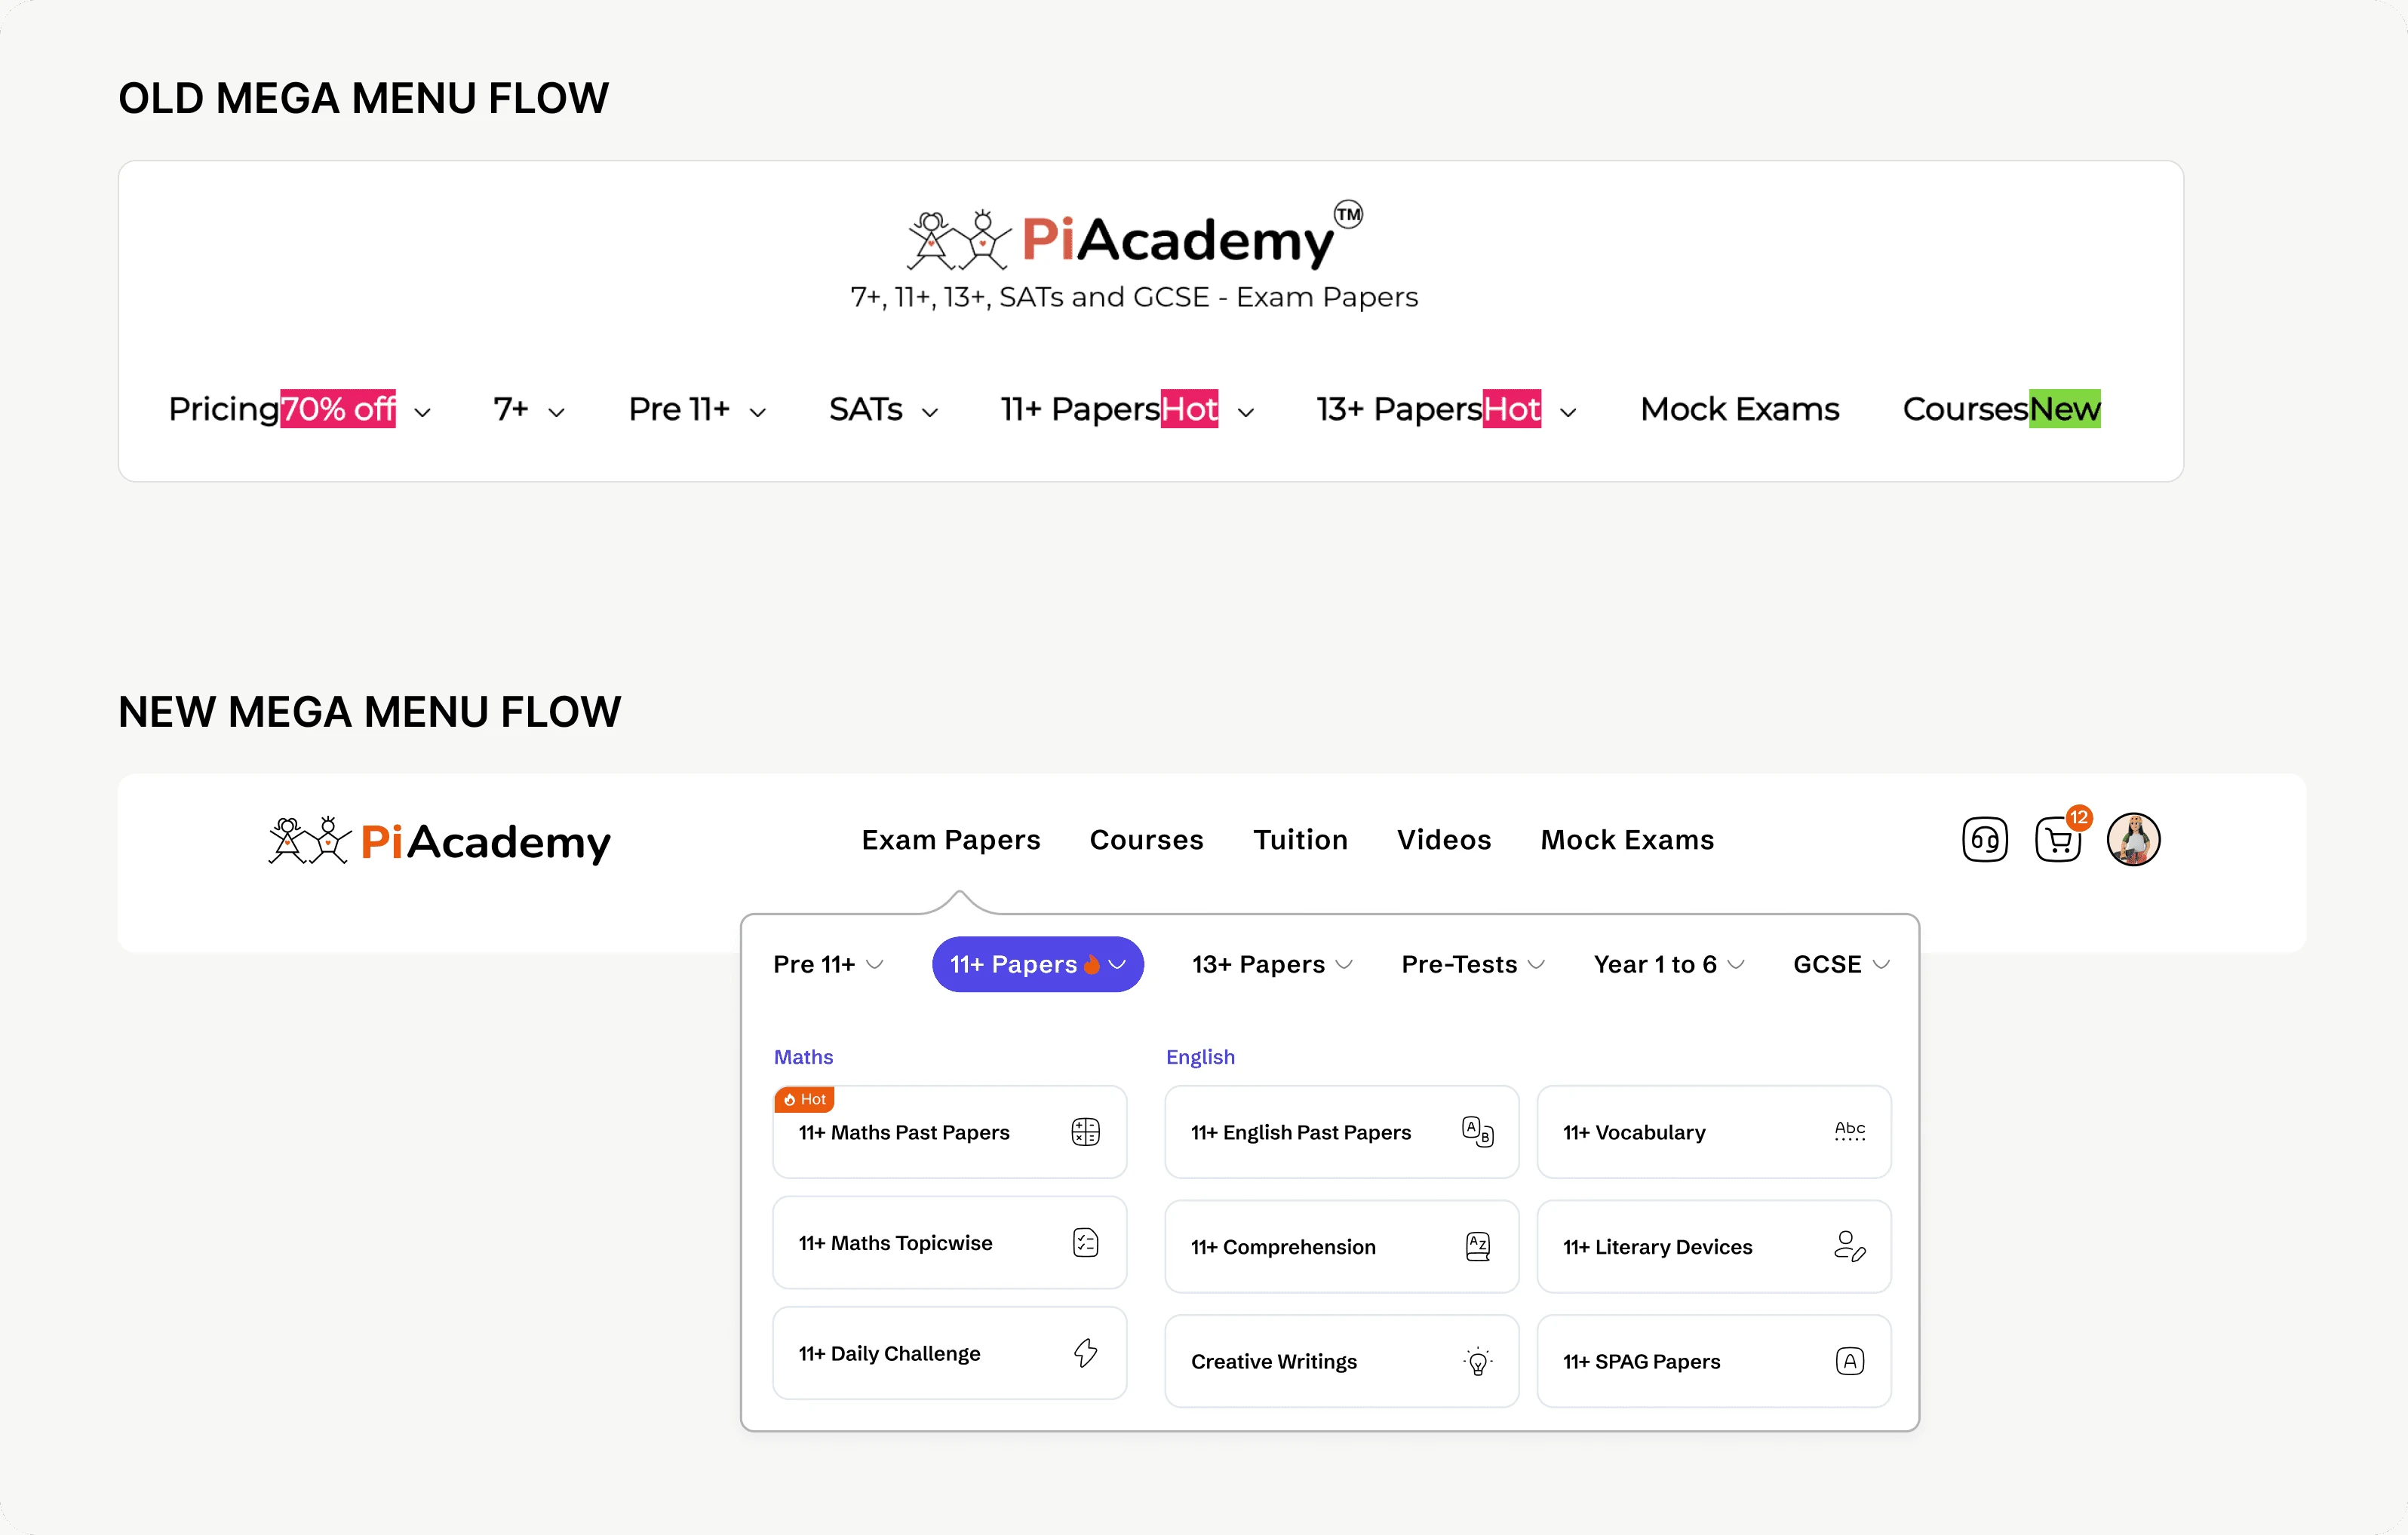Viewport: 2408px width, 1535px height.
Task: Open the old menu 13+ Papers Hot dropdown
Action: tap(1446, 409)
